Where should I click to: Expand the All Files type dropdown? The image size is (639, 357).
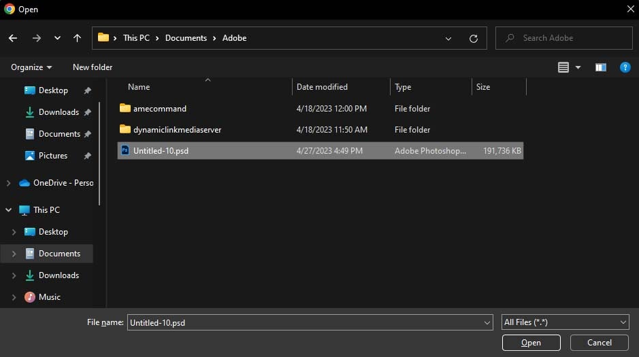(x=565, y=322)
